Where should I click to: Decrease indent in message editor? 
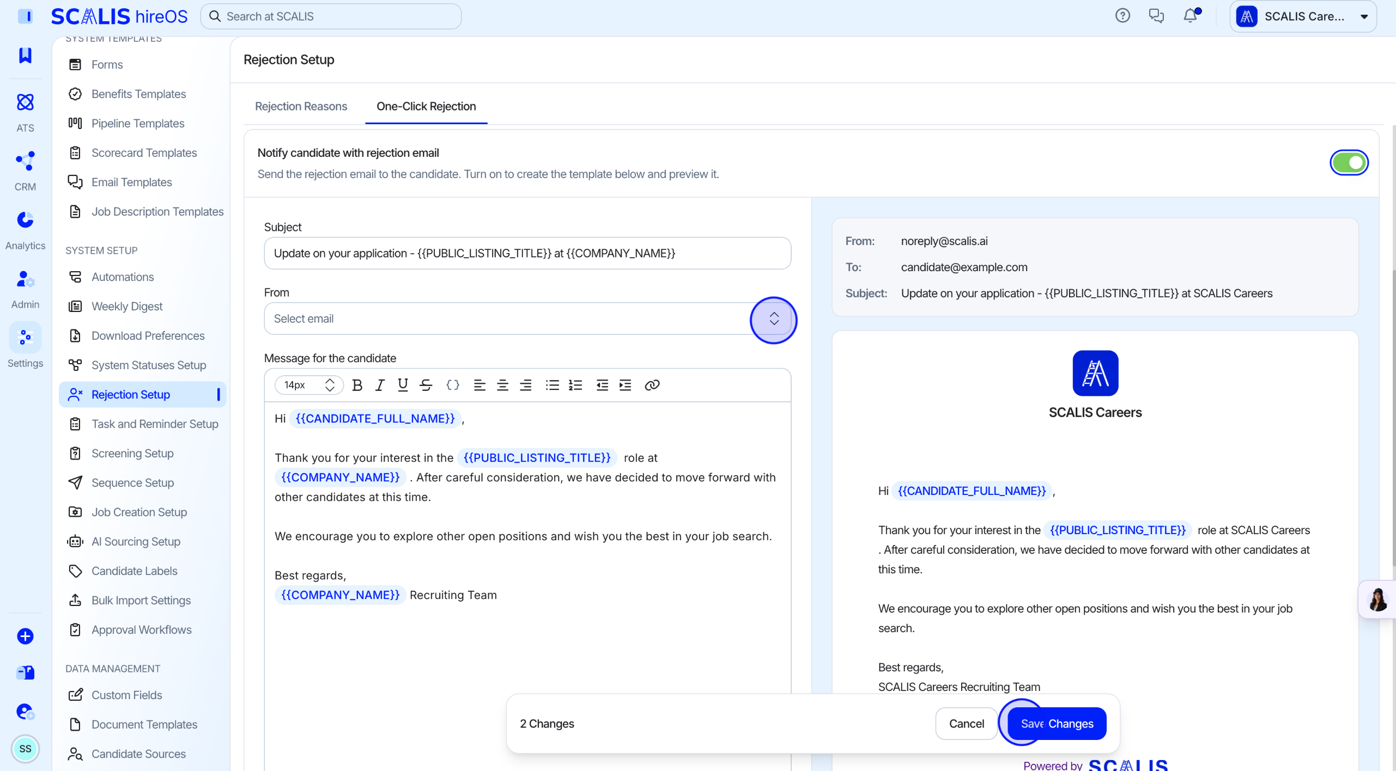click(602, 385)
